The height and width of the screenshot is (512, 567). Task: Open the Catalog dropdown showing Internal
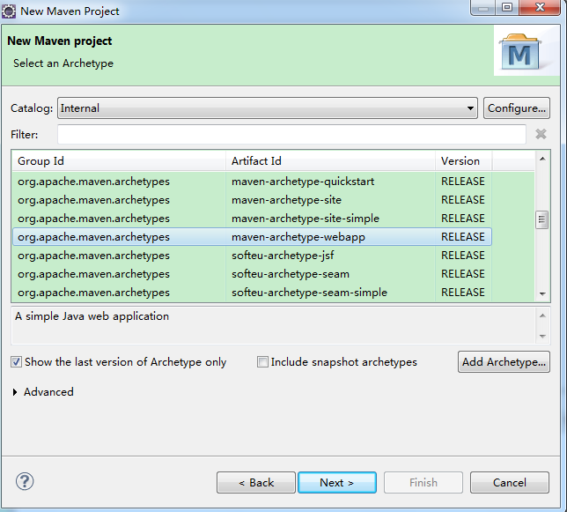(x=268, y=108)
